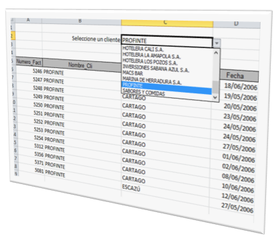This screenshot has width=276, height=242.
Task: Click PROFINTE cell beside invoice 5246
Action: pyautogui.click(x=53, y=73)
